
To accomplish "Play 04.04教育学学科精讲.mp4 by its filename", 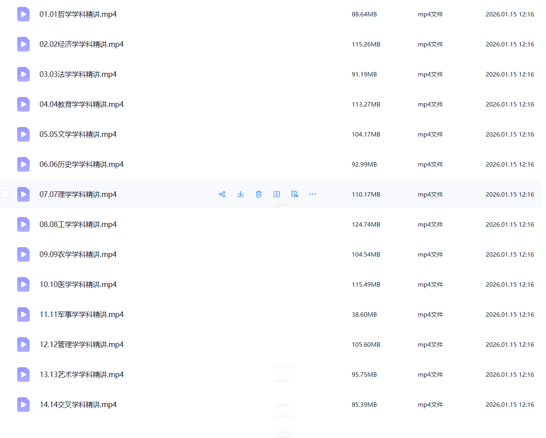I will [81, 104].
